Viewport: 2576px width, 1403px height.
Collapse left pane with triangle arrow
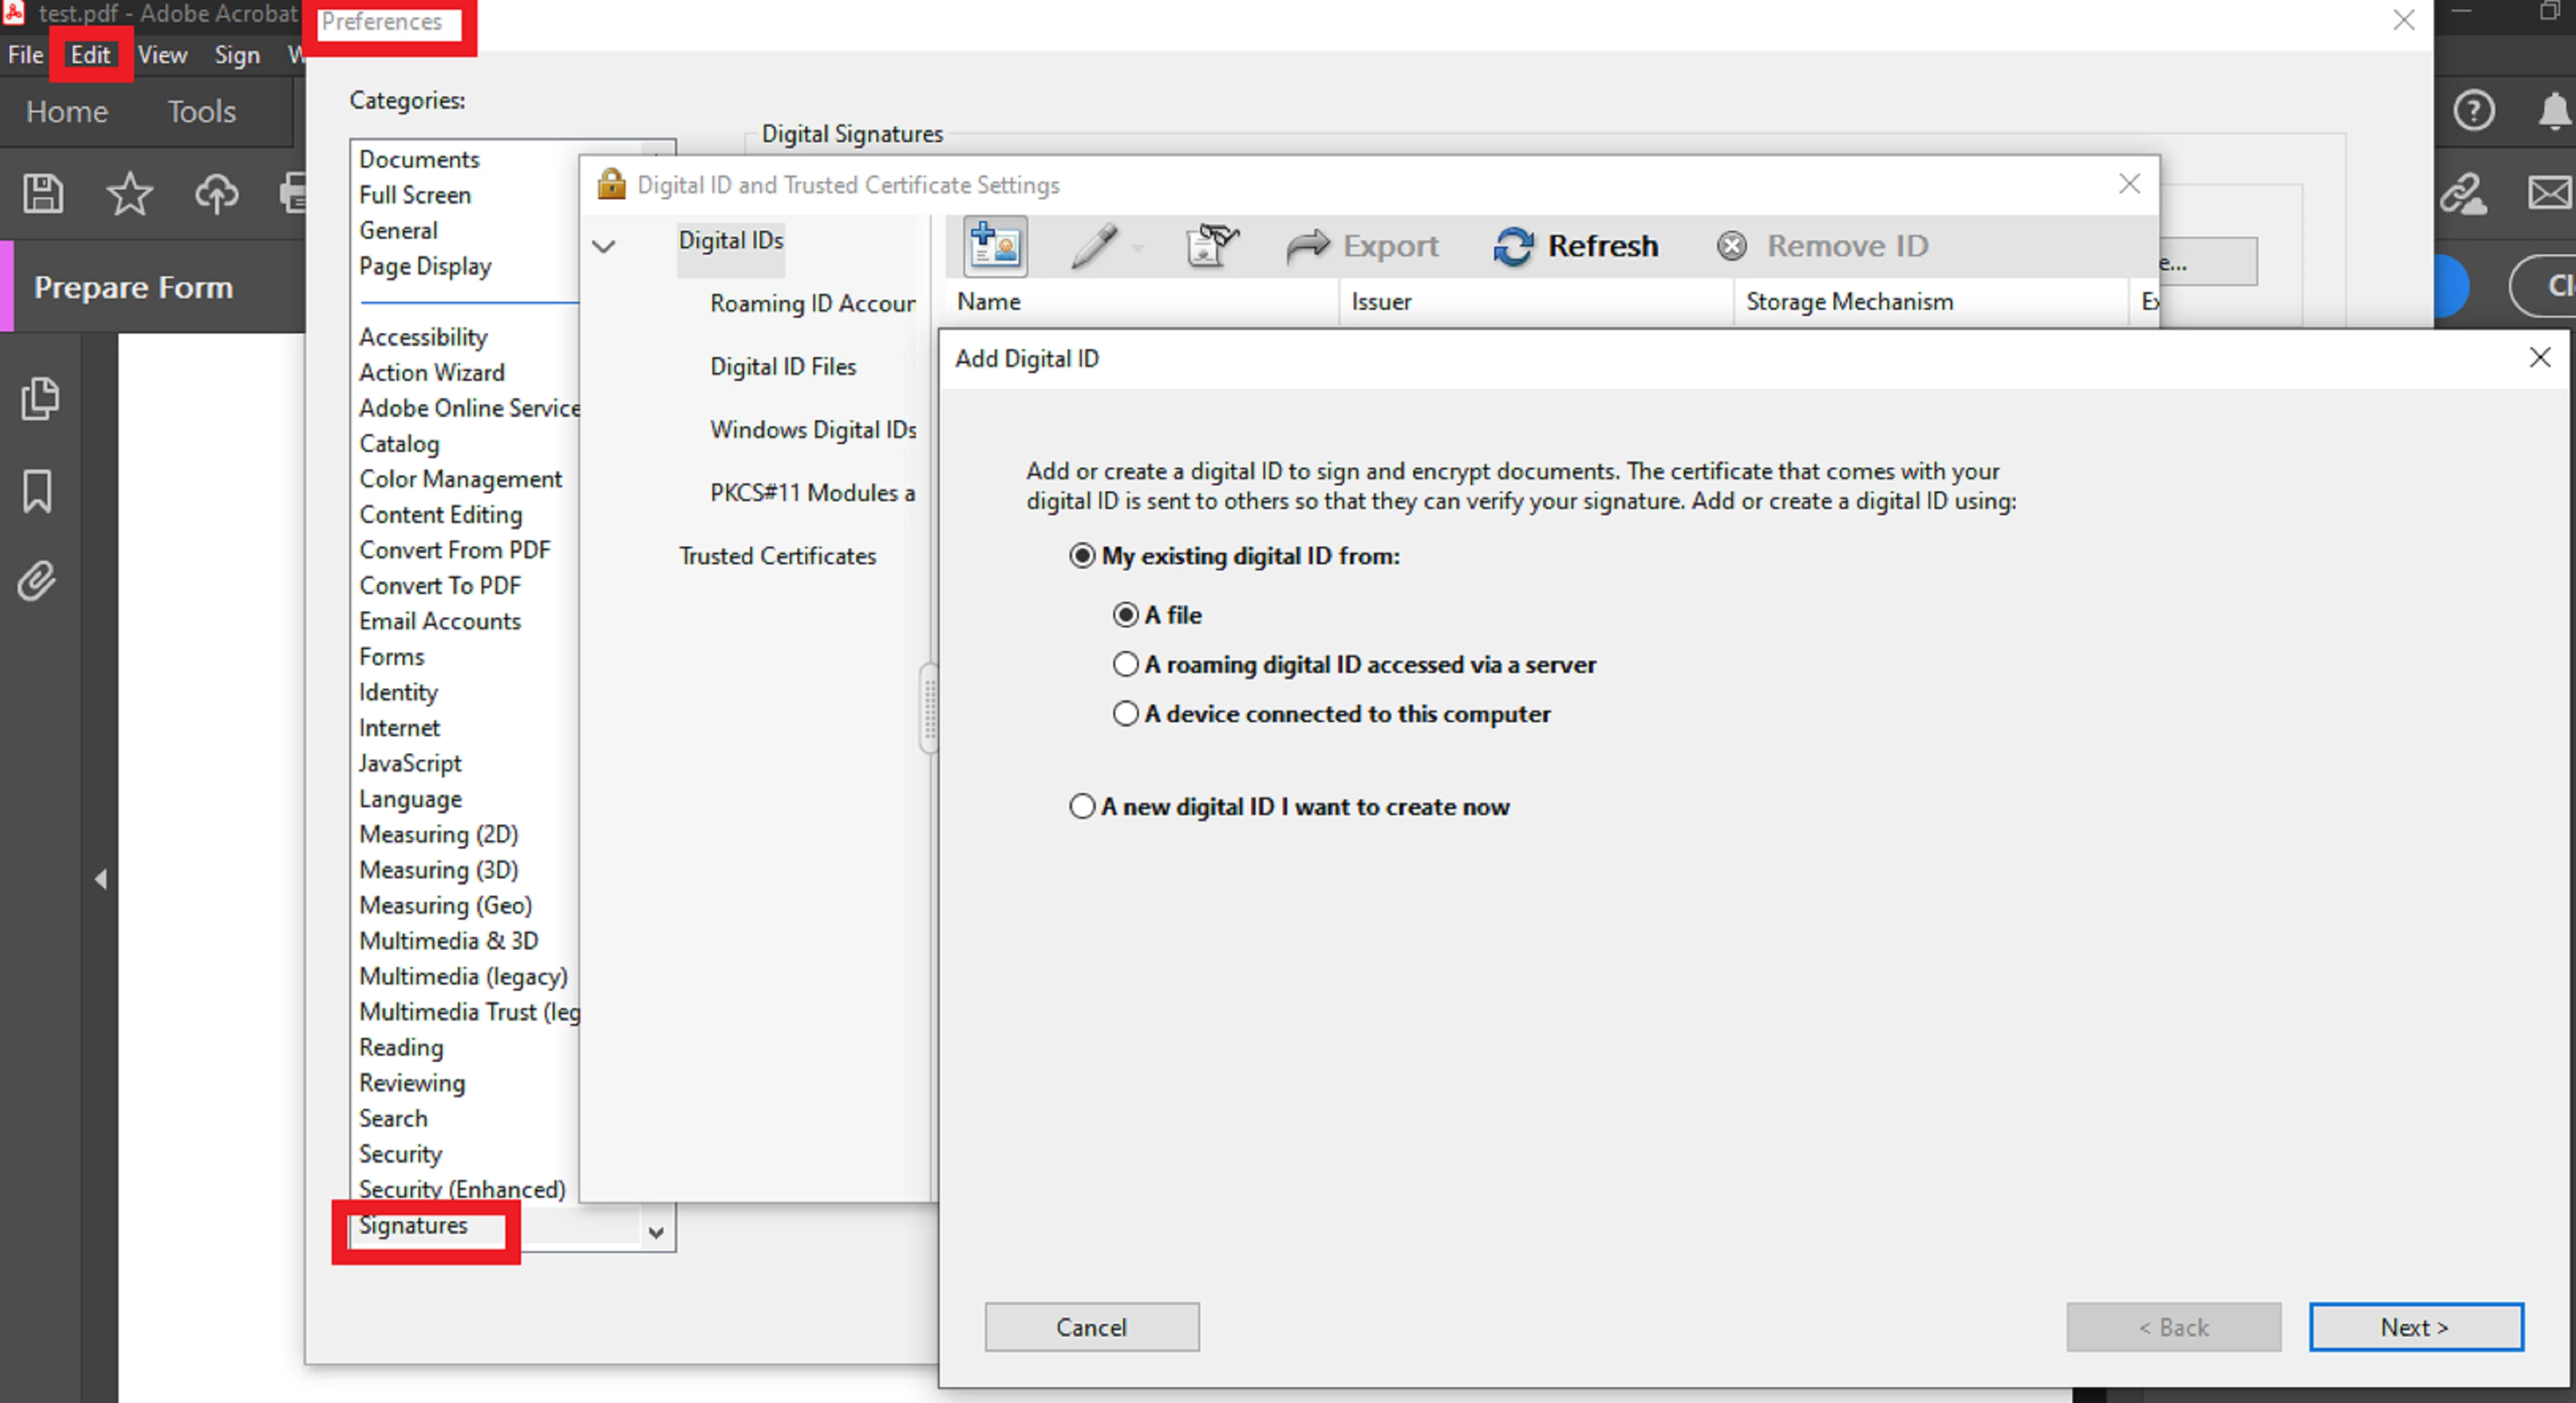(x=100, y=879)
